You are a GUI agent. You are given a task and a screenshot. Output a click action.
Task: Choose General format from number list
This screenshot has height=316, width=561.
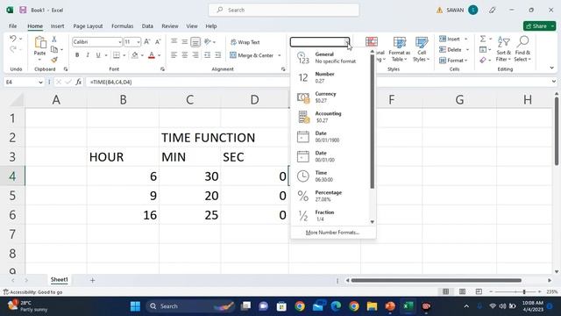331,58
